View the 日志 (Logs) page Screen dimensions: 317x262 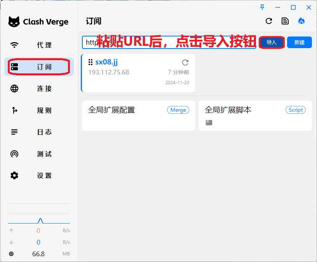click(39, 132)
